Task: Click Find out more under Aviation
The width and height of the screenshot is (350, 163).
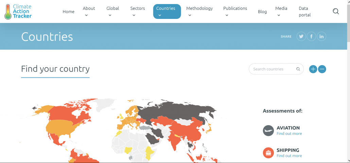Action: tap(289, 134)
